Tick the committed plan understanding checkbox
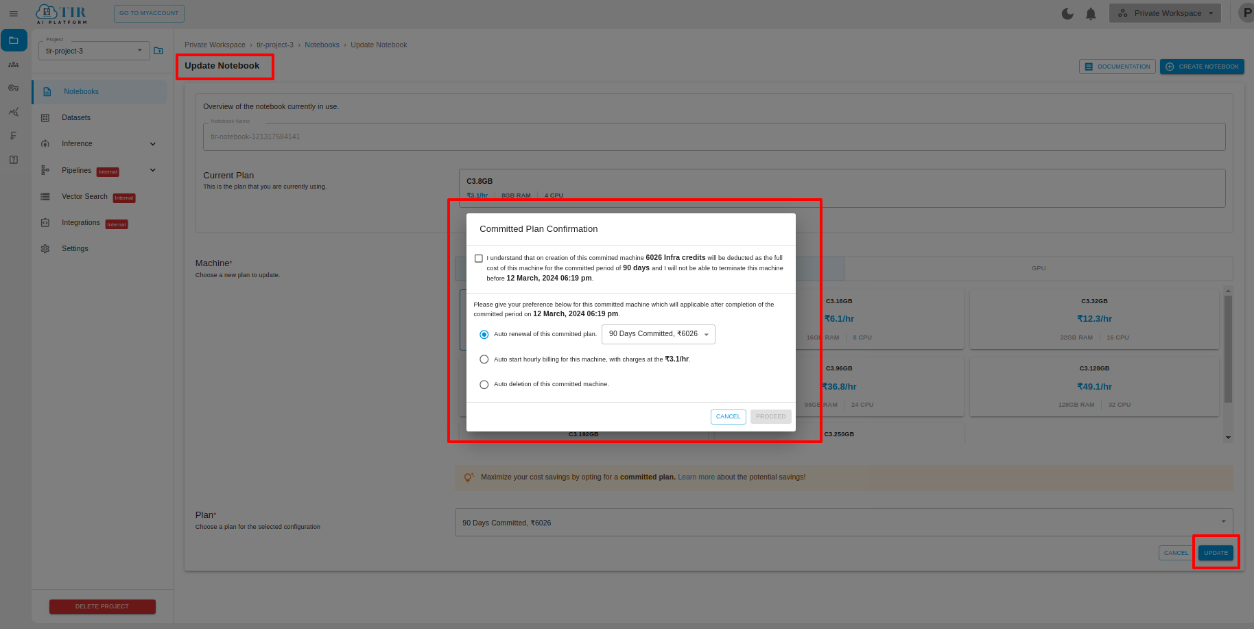This screenshot has width=1254, height=629. (479, 259)
